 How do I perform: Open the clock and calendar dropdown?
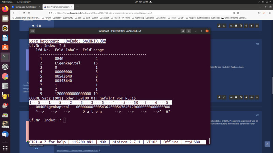point(136,2)
